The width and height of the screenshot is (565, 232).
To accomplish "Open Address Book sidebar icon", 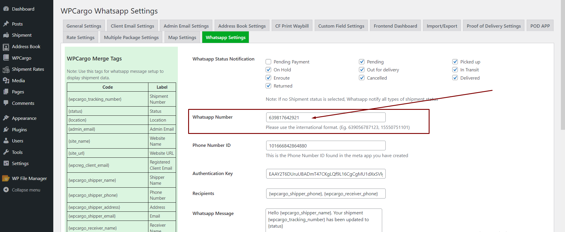I will (6, 47).
